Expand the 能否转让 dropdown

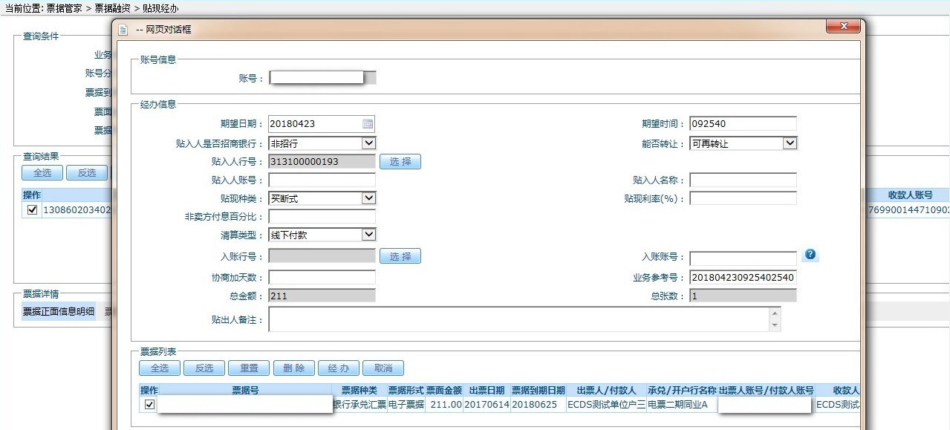pyautogui.click(x=790, y=143)
